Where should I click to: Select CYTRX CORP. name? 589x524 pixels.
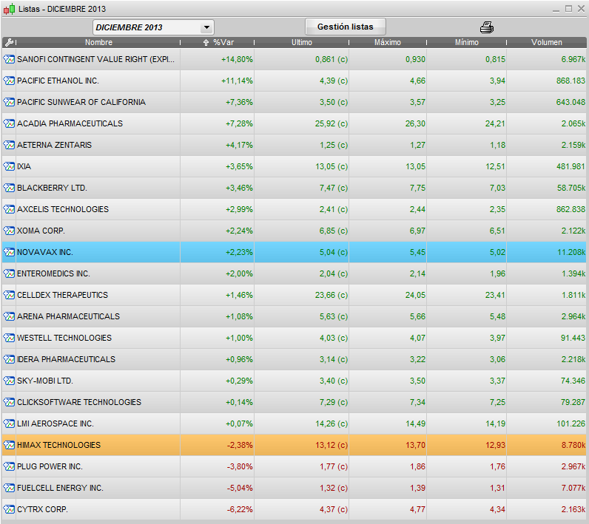(x=42, y=509)
